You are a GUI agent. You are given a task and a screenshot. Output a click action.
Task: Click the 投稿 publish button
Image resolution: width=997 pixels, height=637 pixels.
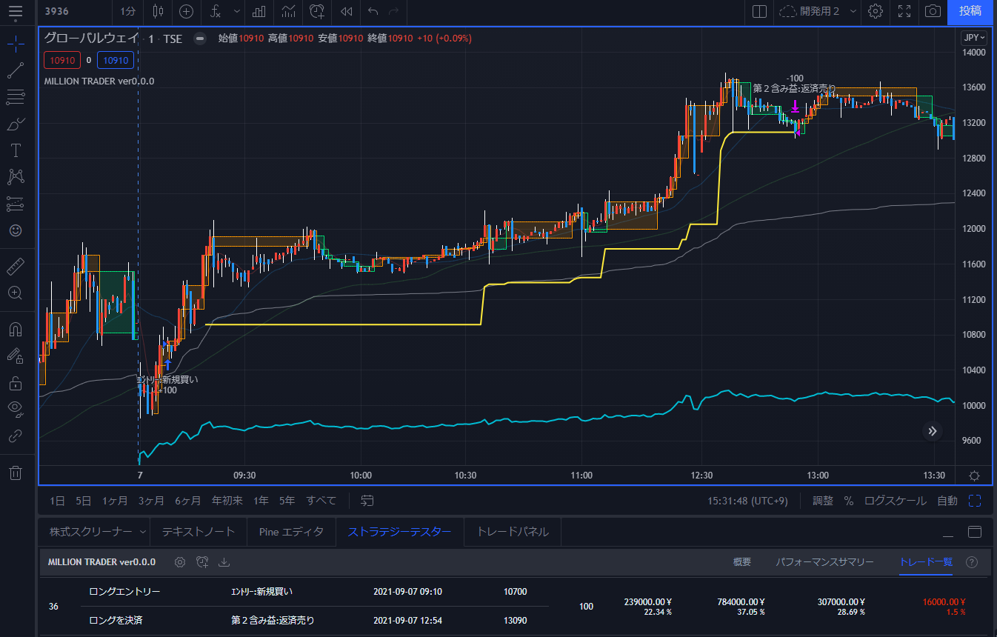coord(970,11)
